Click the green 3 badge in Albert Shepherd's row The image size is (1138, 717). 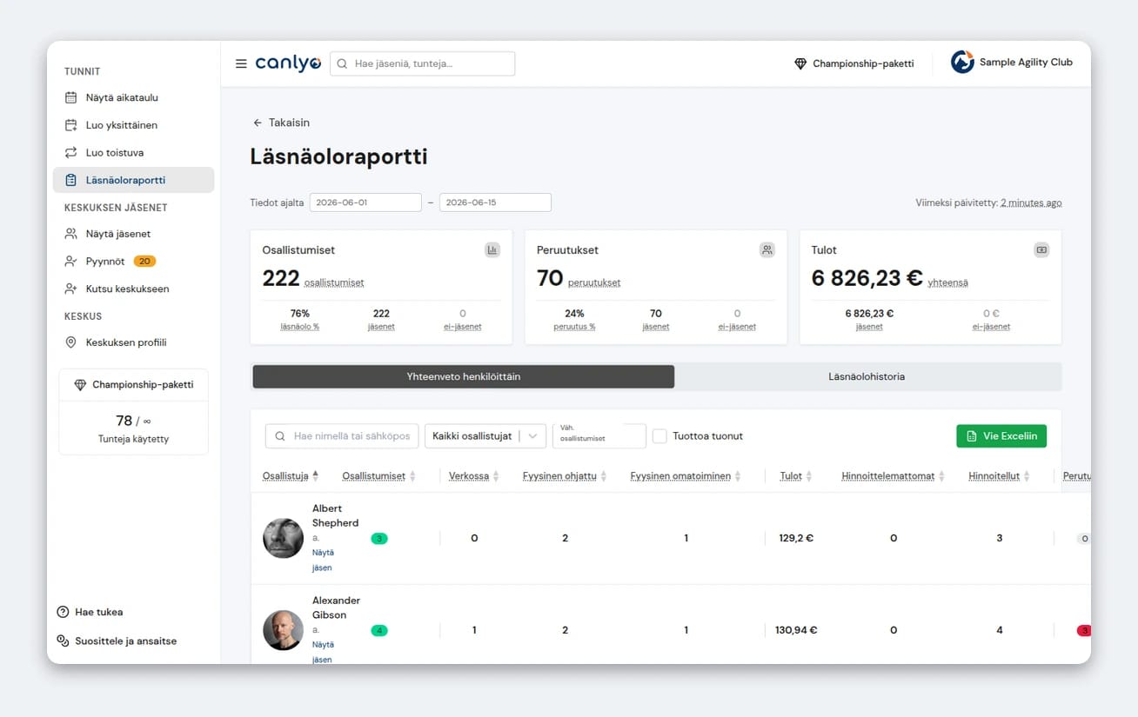click(x=379, y=538)
